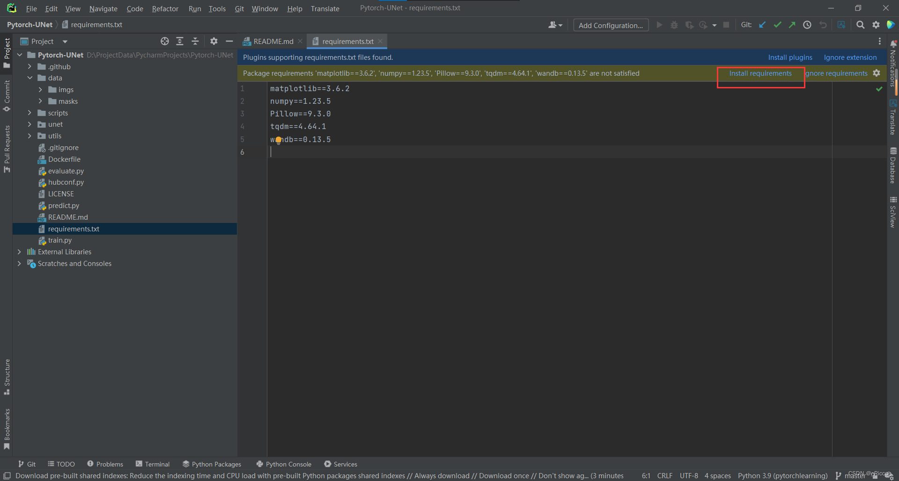Image resolution: width=899 pixels, height=481 pixels.
Task: Toggle the Project sidebar stripe button
Action: (7, 53)
